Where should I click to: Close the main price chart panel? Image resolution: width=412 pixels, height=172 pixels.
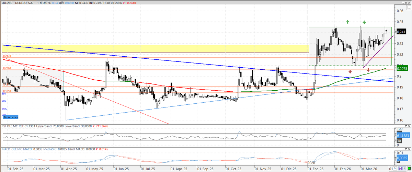click(409, 3)
